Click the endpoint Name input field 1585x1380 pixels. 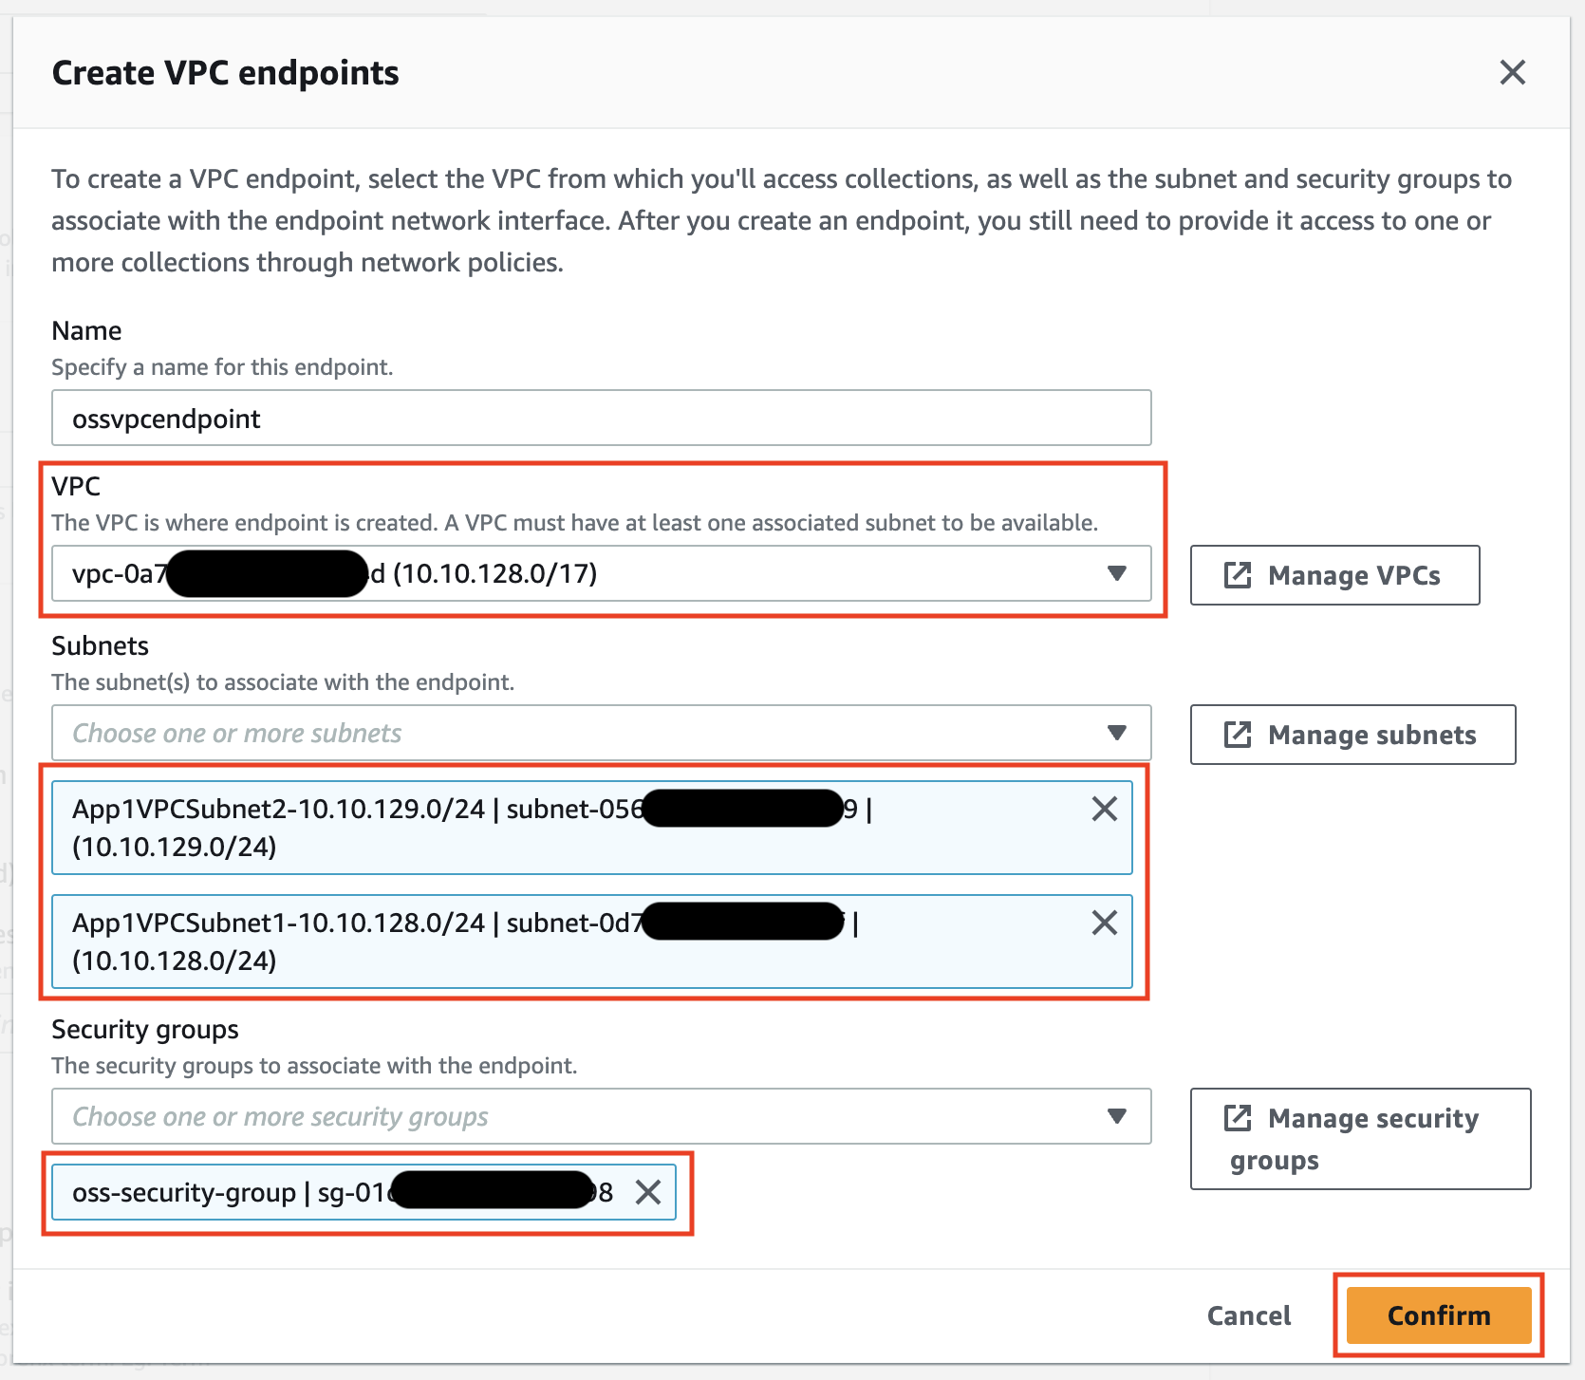tap(601, 419)
